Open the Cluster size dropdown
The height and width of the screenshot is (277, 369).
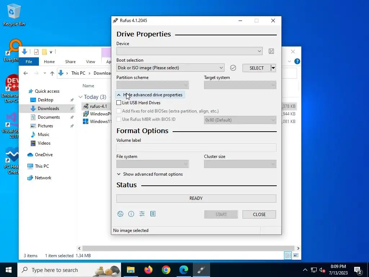[x=240, y=164]
